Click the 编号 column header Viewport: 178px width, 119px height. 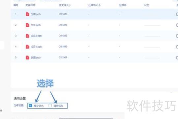pos(16,5)
